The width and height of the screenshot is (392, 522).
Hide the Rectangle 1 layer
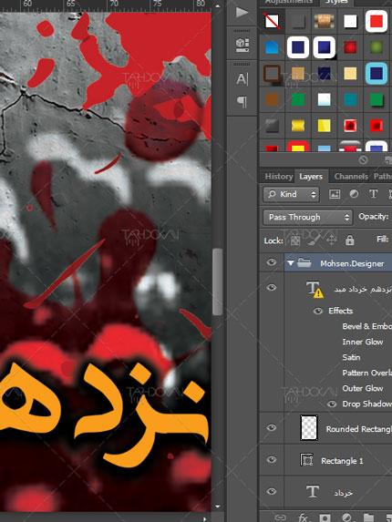click(x=272, y=460)
